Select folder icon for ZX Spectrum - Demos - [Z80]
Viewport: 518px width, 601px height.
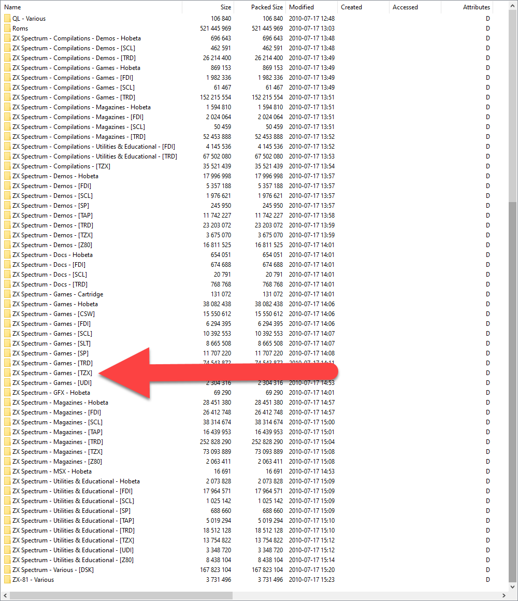7,245
